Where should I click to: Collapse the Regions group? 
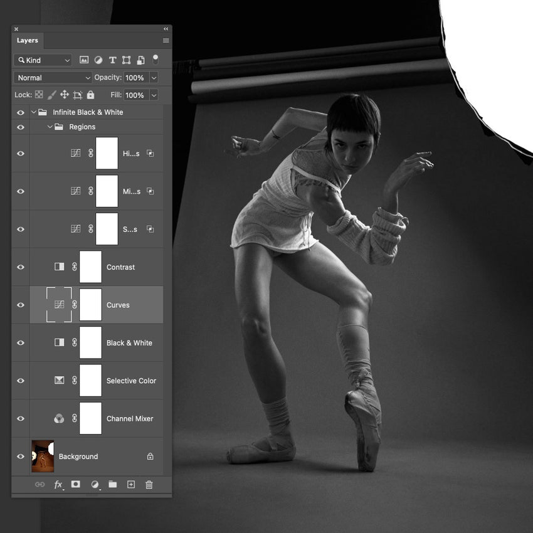(49, 127)
